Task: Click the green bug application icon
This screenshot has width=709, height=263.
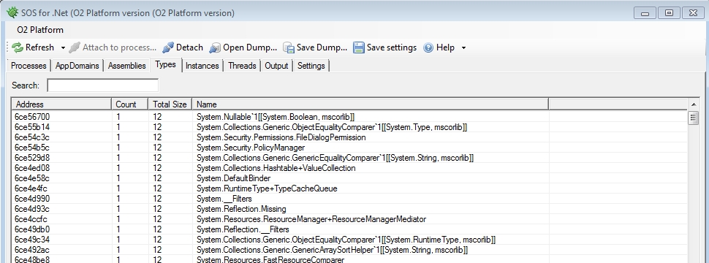Action: tap(12, 12)
